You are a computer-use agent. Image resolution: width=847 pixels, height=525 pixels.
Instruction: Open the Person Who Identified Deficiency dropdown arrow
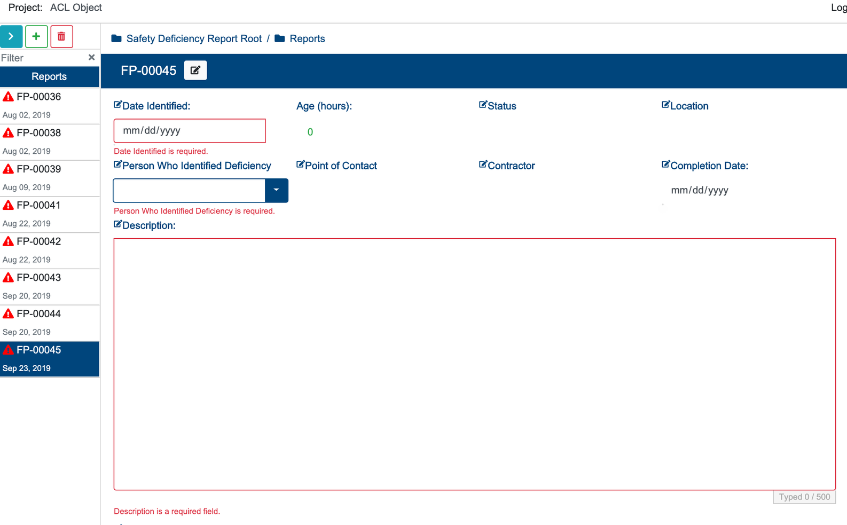click(x=277, y=191)
